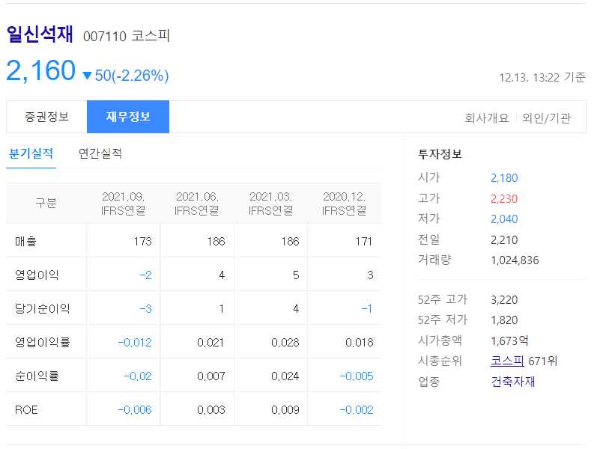
Task: Click 52주 저가 value 1,820
Action: pyautogui.click(x=504, y=320)
